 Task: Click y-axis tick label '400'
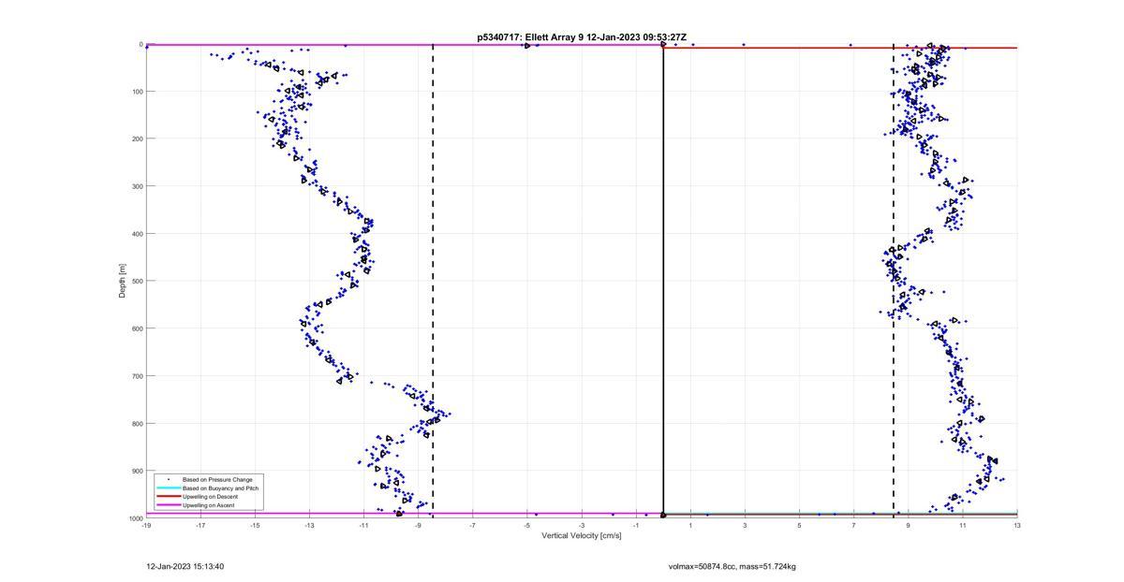coord(136,234)
